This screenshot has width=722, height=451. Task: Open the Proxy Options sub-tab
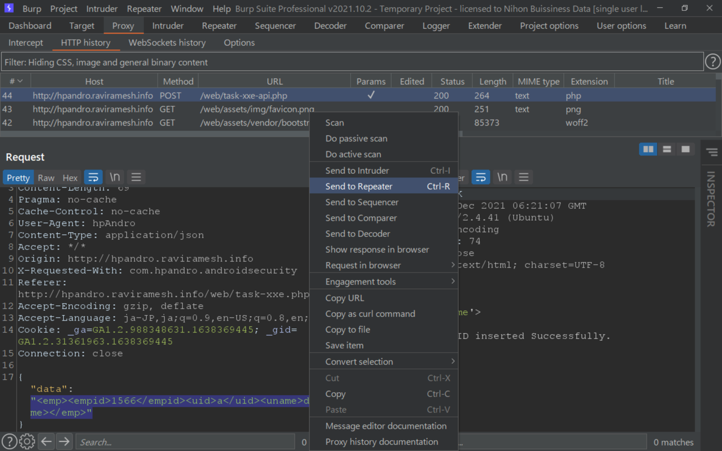239,43
